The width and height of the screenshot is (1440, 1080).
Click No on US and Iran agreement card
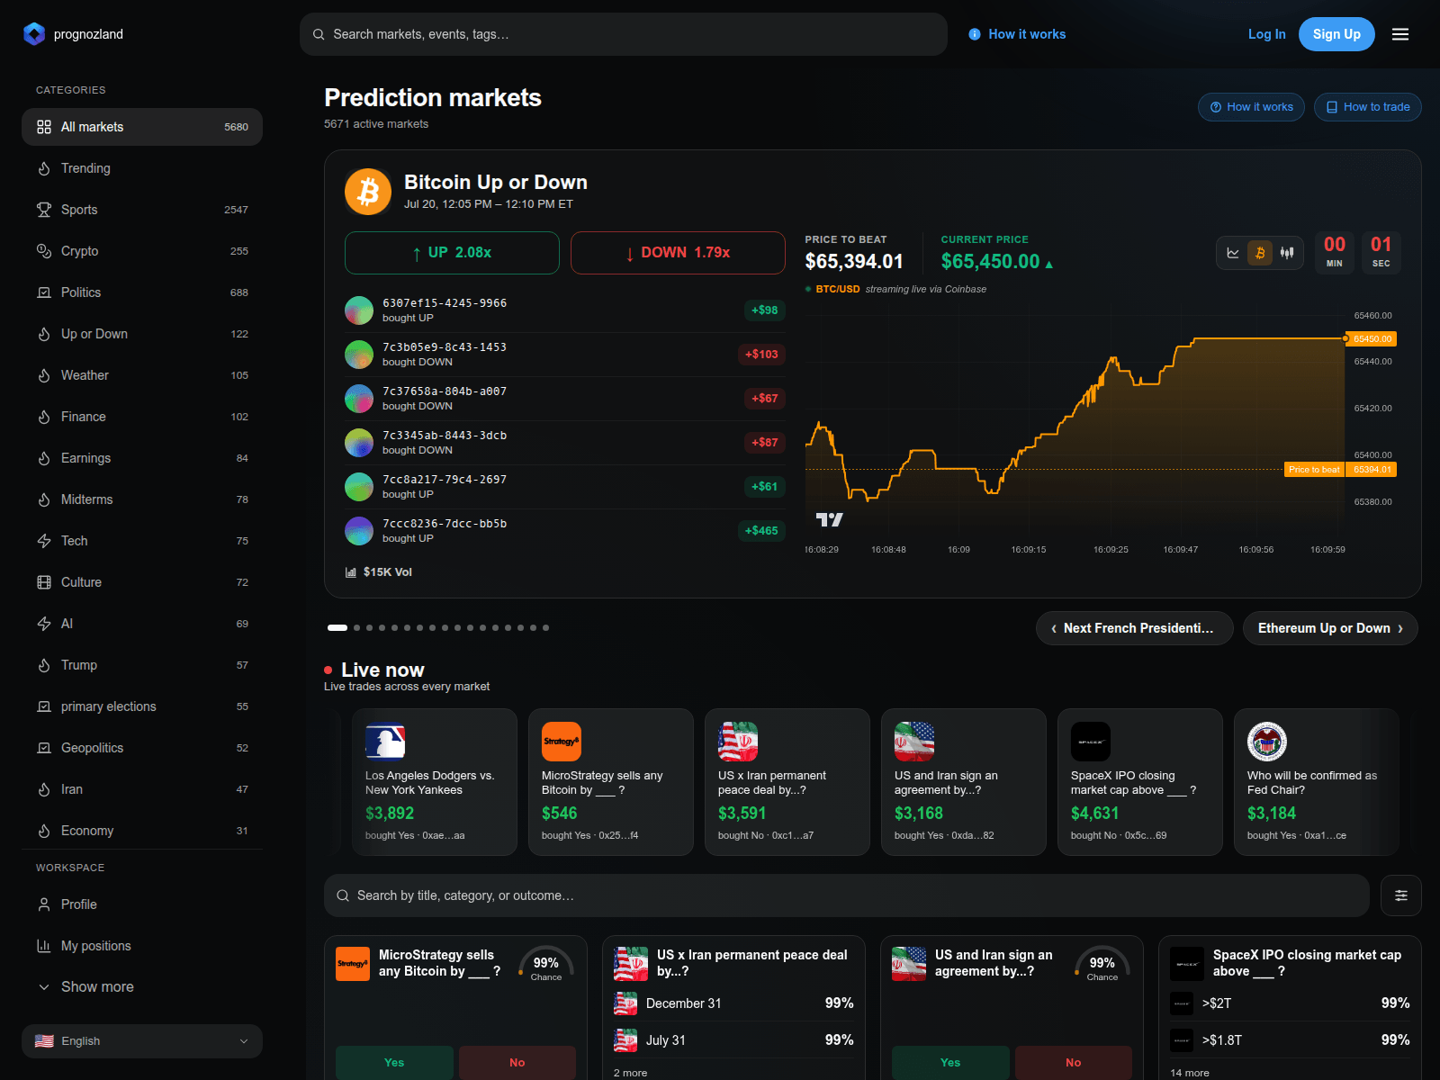[x=1074, y=1063]
